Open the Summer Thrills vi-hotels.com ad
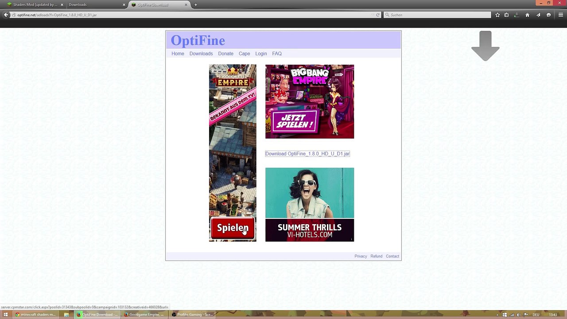 [x=310, y=205]
